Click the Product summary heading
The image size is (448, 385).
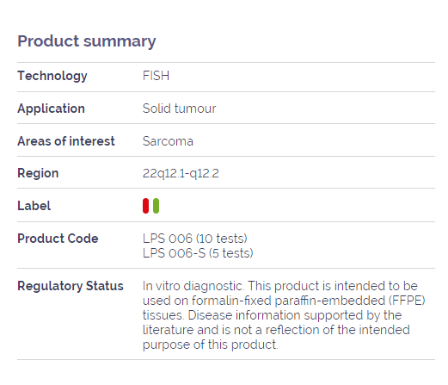point(87,41)
